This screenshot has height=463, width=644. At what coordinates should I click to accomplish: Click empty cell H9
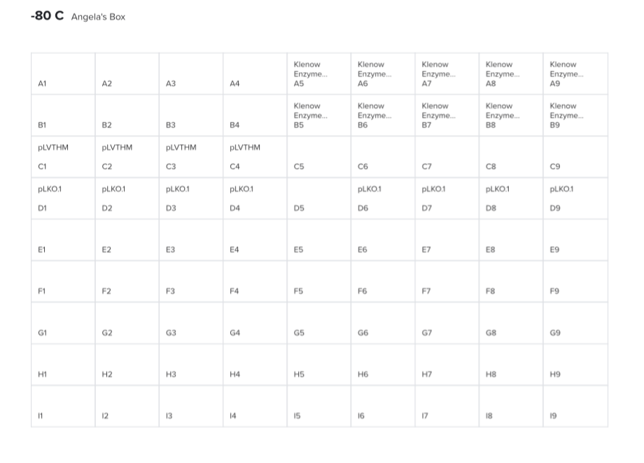[x=575, y=364]
